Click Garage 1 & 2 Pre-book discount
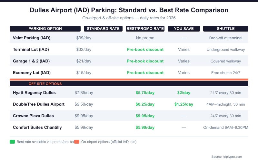This screenshot has height=161, width=258. point(145,61)
